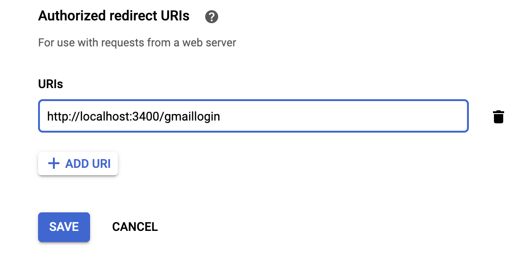
Task: Click the "For use with requests" description text
Action: (x=137, y=43)
